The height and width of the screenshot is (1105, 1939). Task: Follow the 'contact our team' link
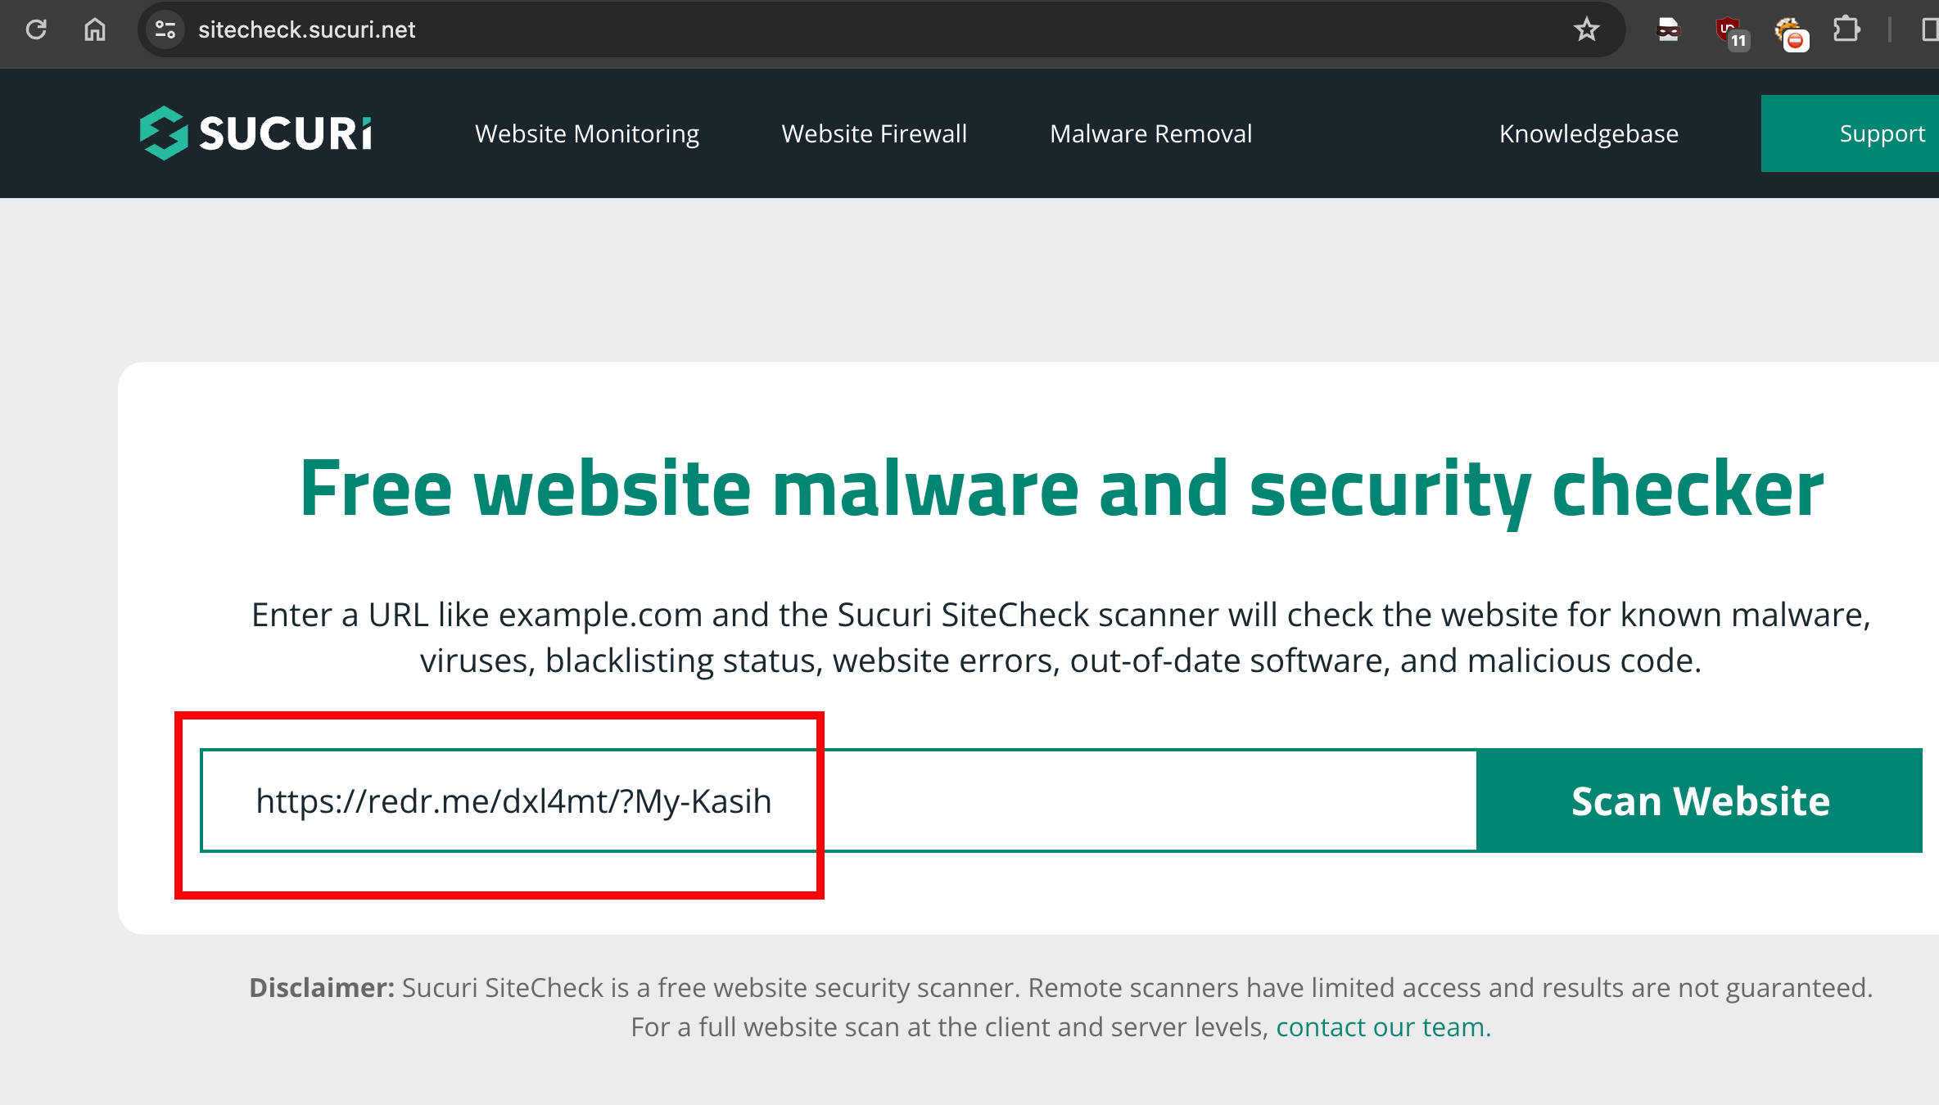click(x=1383, y=1026)
